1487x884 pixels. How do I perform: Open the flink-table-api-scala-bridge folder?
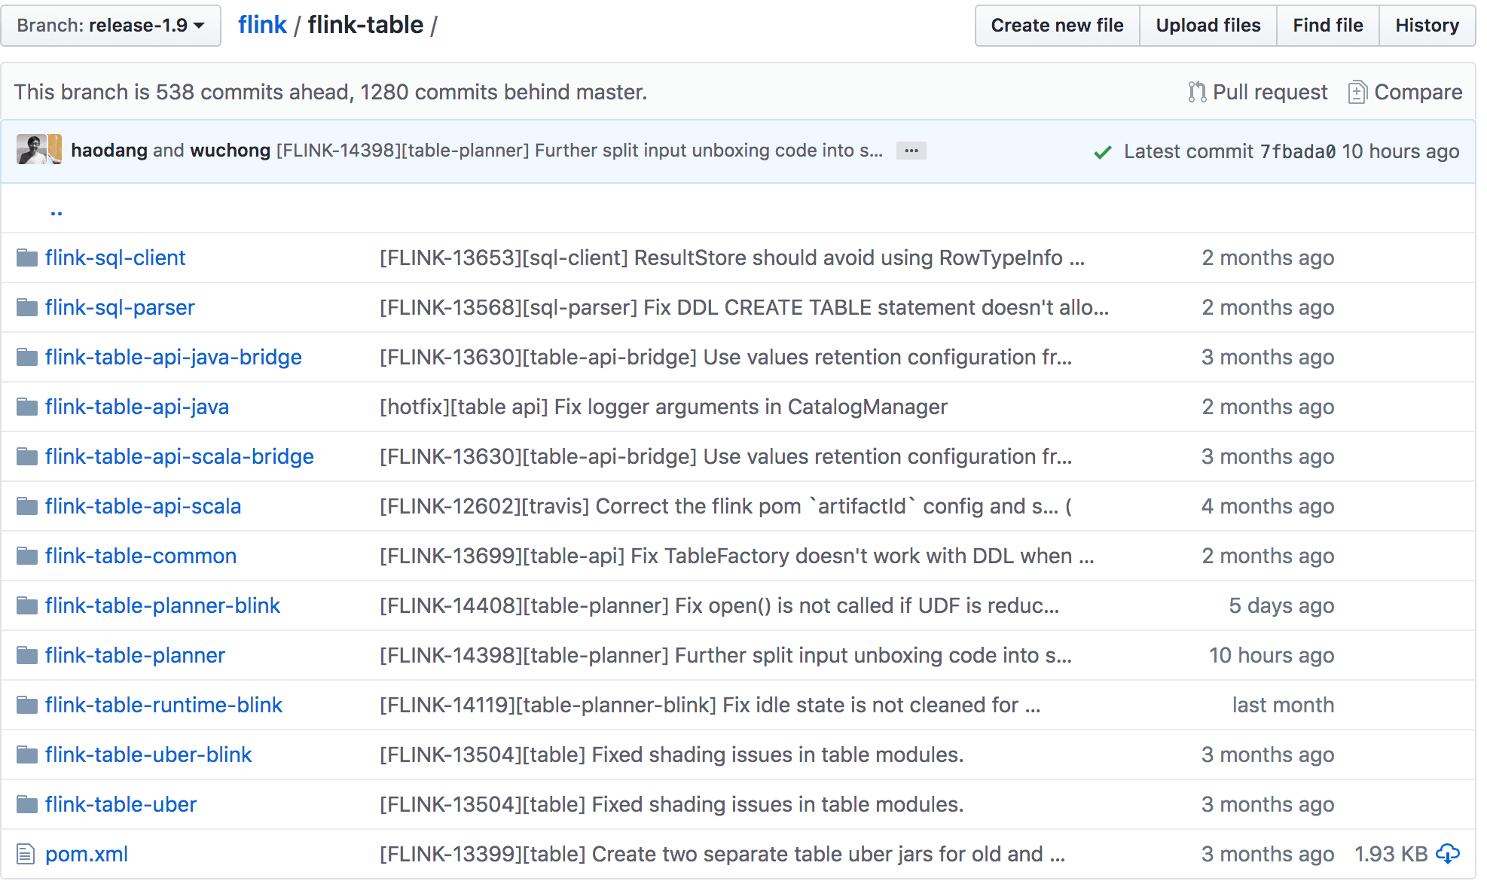tap(179, 456)
